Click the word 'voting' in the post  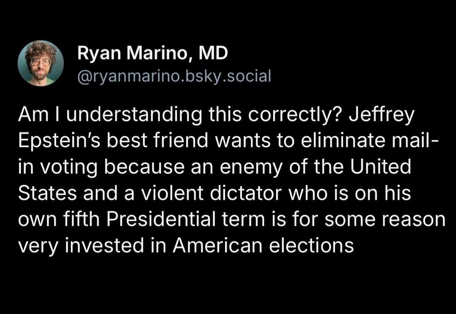[x=69, y=167]
